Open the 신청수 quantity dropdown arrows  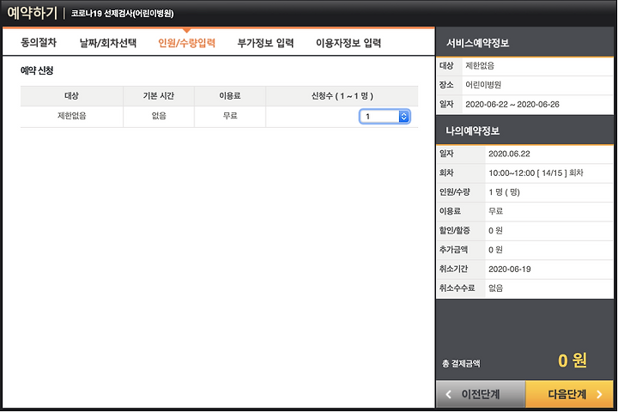[x=403, y=117]
